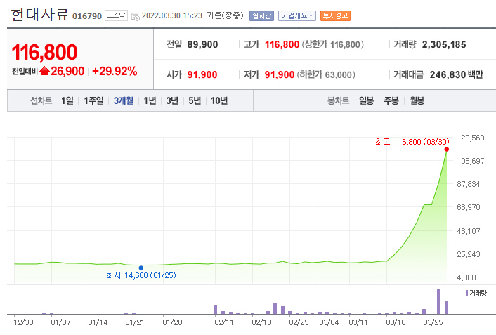The width and height of the screenshot is (496, 335).
Task: Click the 실시간 real-time badge
Action: pyautogui.click(x=261, y=15)
